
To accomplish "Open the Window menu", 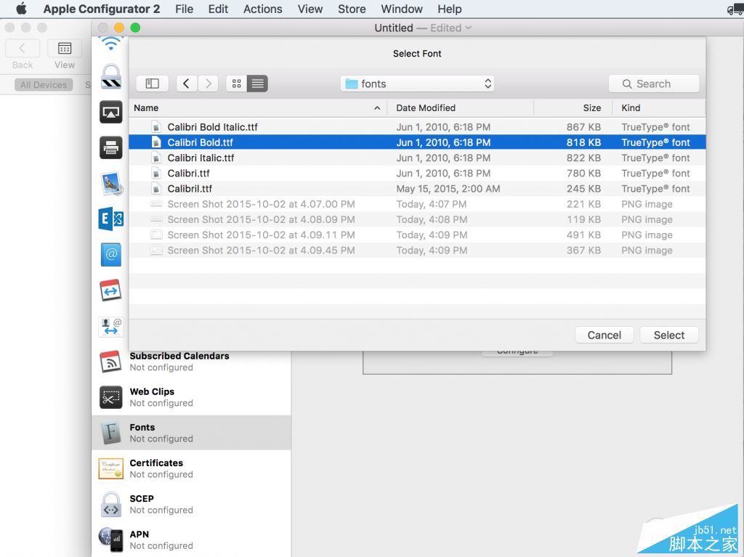I will coord(402,9).
